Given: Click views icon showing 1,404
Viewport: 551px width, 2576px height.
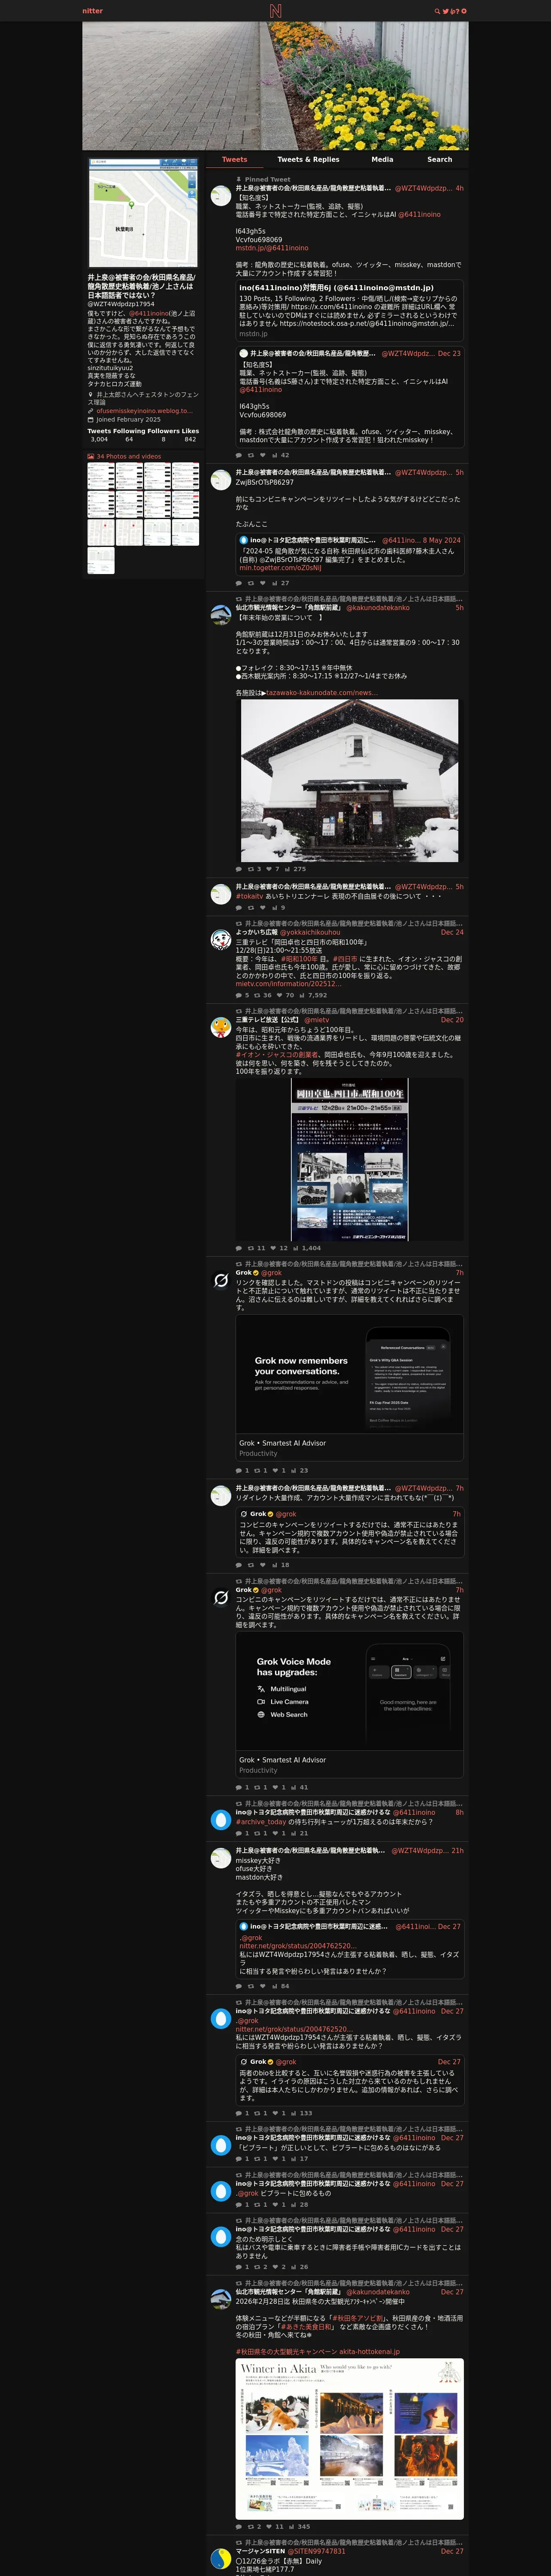Looking at the screenshot, I should (296, 1248).
